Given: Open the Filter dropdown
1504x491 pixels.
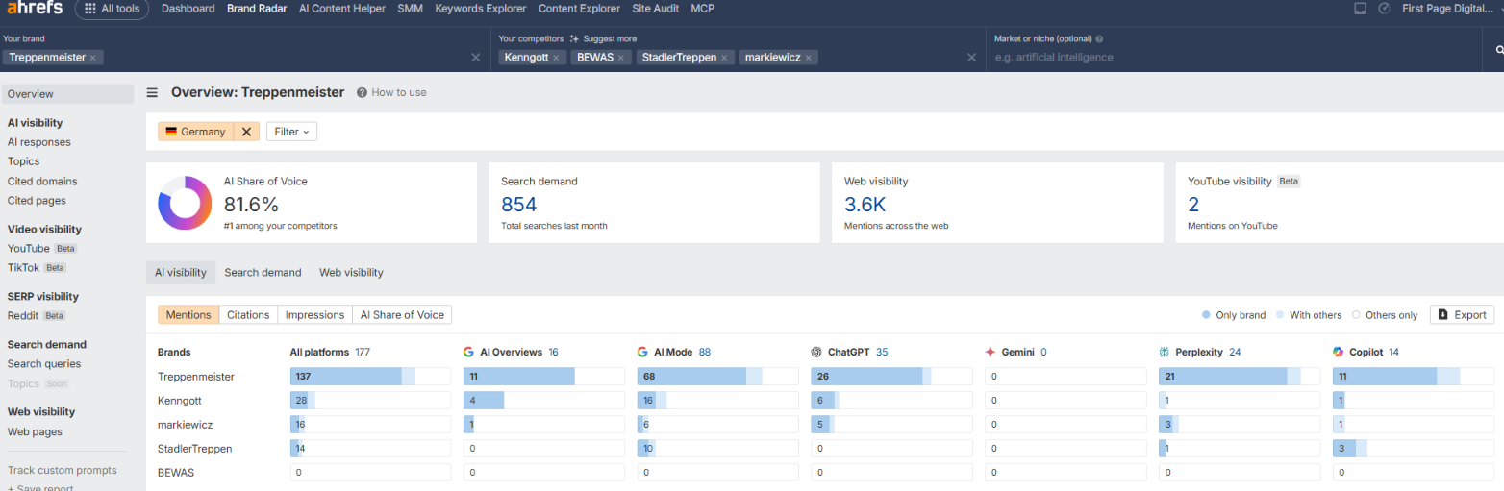Looking at the screenshot, I should (x=291, y=132).
